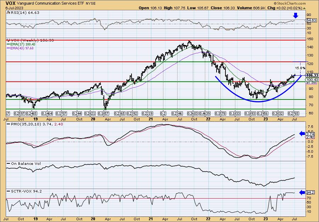The width and height of the screenshot is (319, 222).
Task: Click the Open 106.13 value
Action: pos(150,8)
